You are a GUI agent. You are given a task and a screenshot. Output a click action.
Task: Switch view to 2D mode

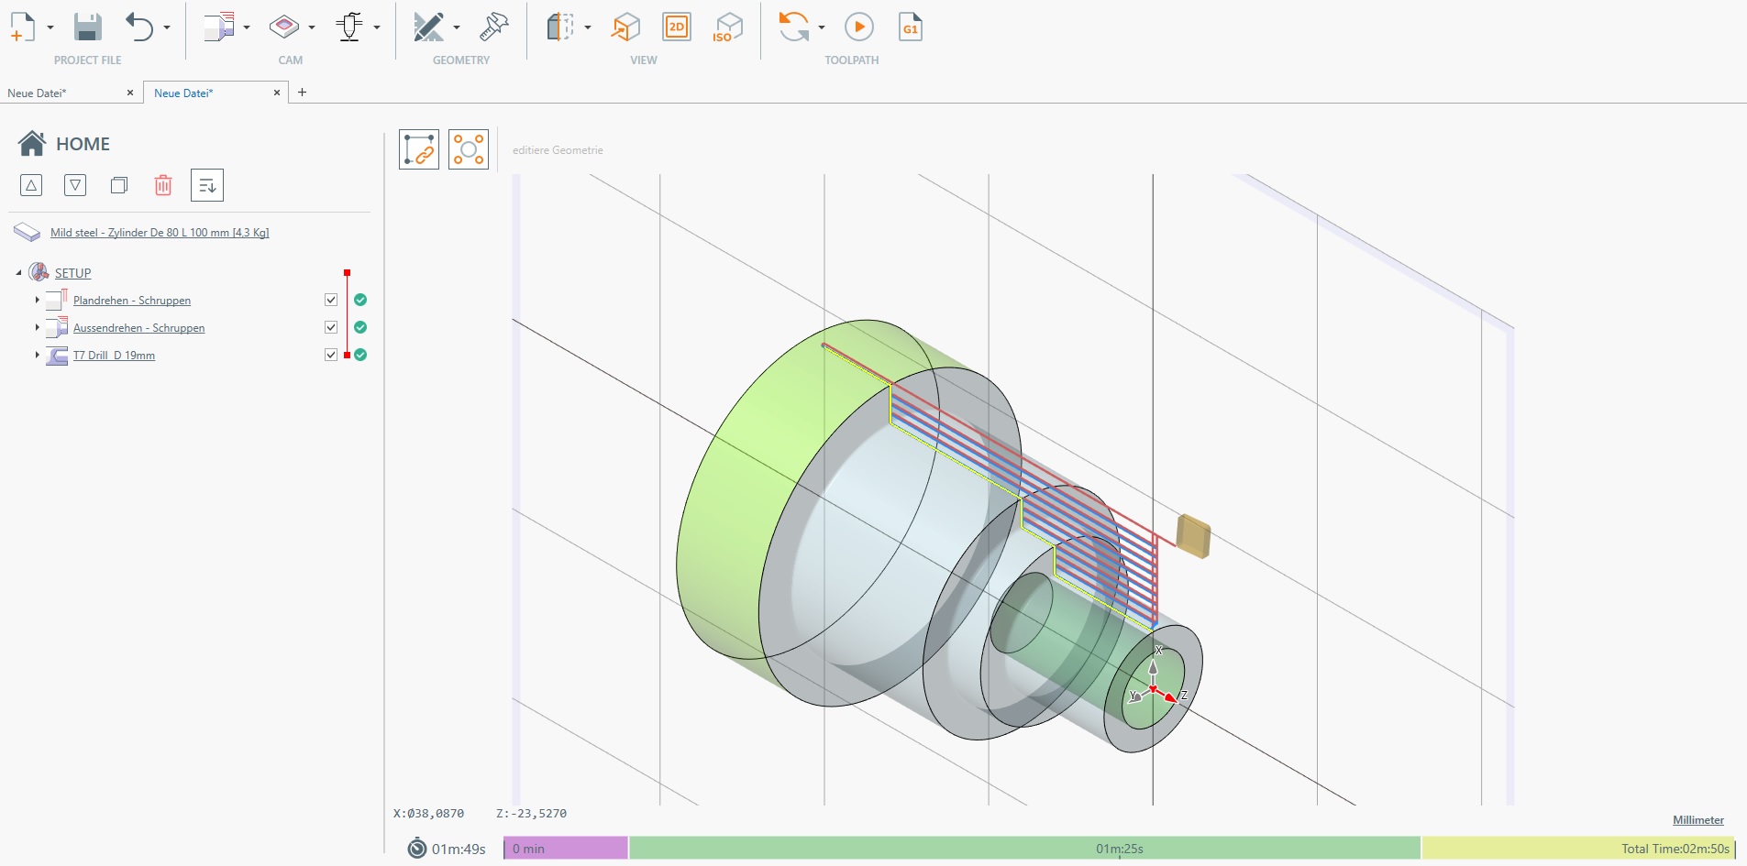click(678, 26)
